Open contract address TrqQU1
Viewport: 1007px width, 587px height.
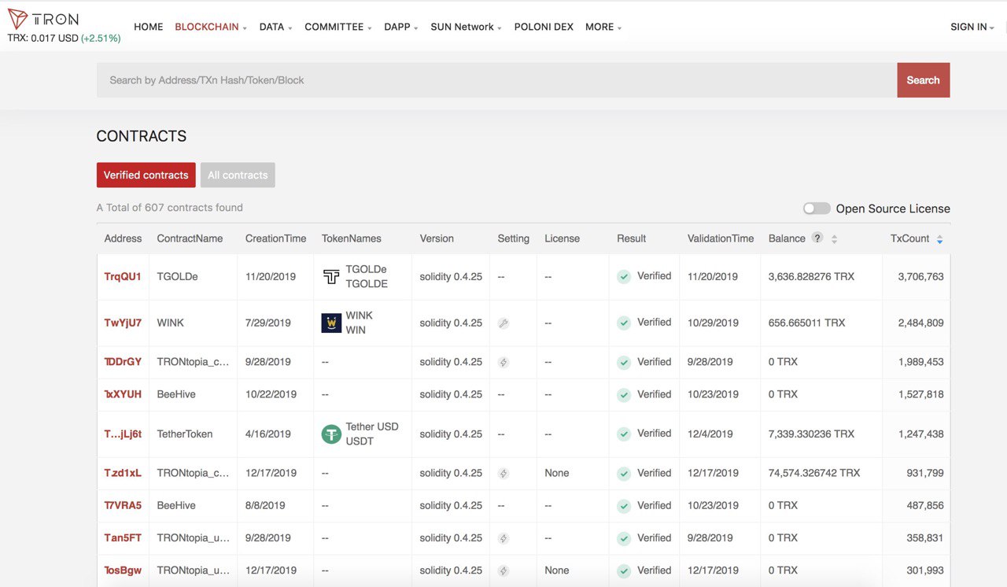(123, 276)
